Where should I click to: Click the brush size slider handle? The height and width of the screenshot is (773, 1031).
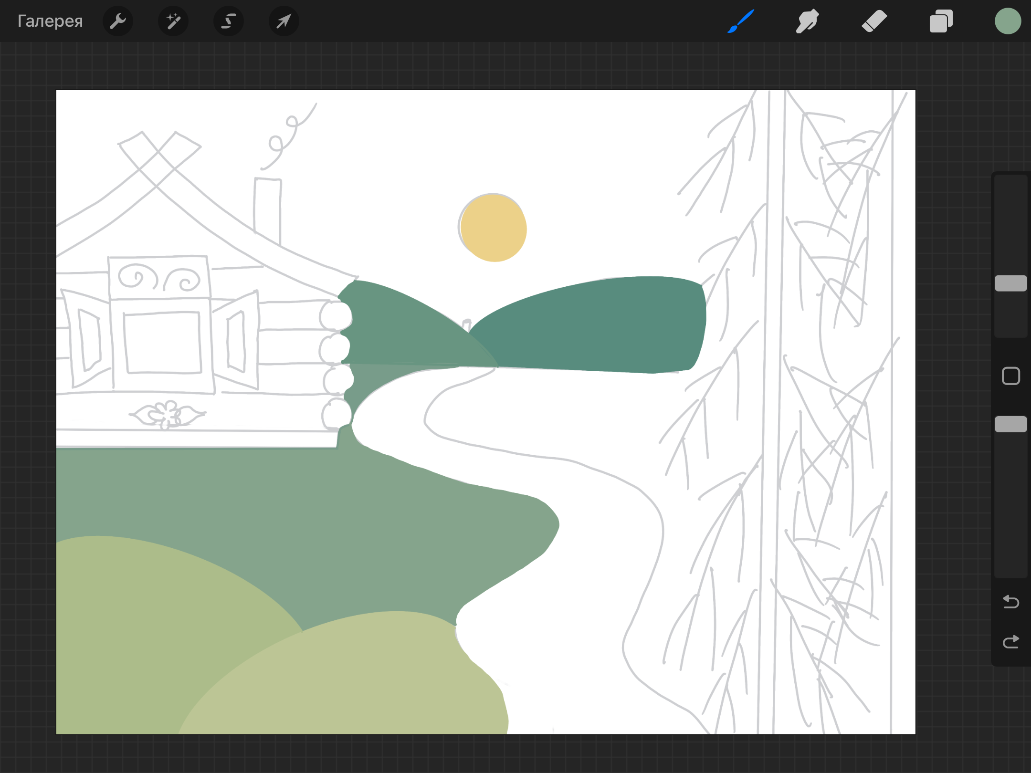[1010, 283]
